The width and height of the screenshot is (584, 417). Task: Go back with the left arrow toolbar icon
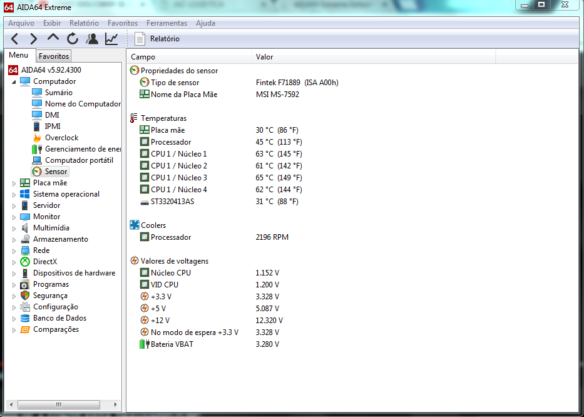click(14, 39)
